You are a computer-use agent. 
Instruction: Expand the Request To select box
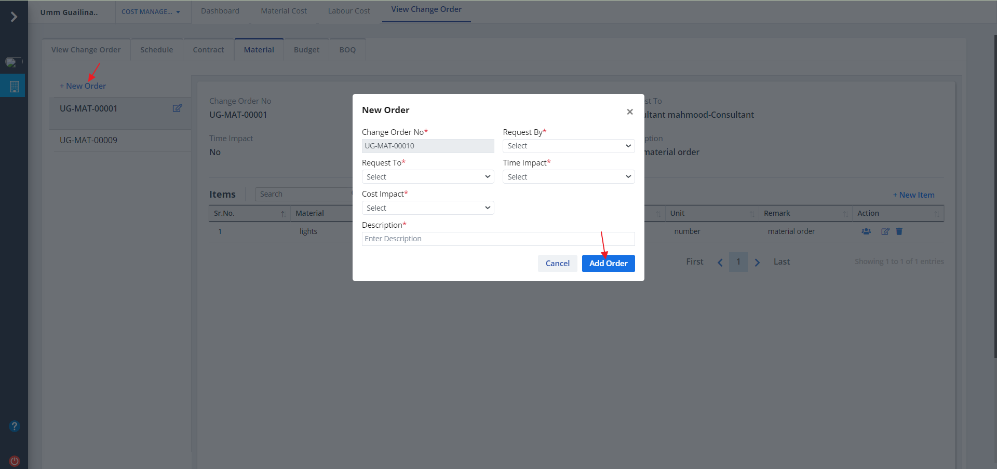tap(428, 177)
